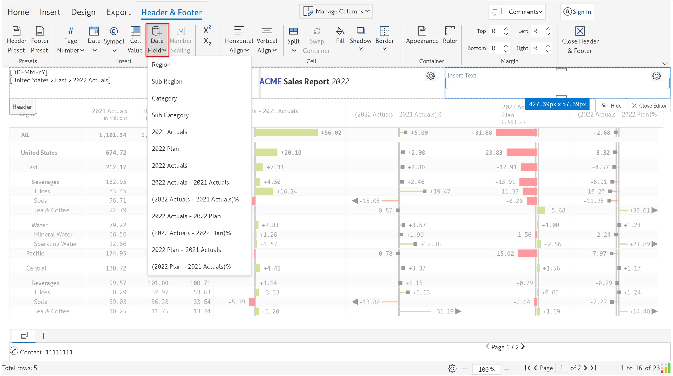Apply superscript formatting
Screen dimensions: 673x376
tap(207, 30)
